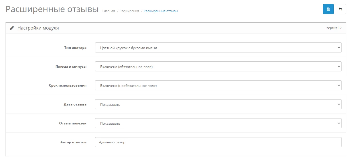Click the pencil icon beside Настройки модуля
The width and height of the screenshot is (351, 162).
[12, 28]
